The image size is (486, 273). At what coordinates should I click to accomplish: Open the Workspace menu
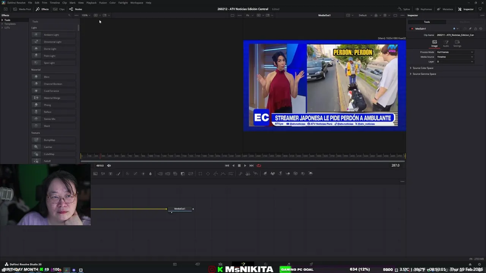point(137,3)
